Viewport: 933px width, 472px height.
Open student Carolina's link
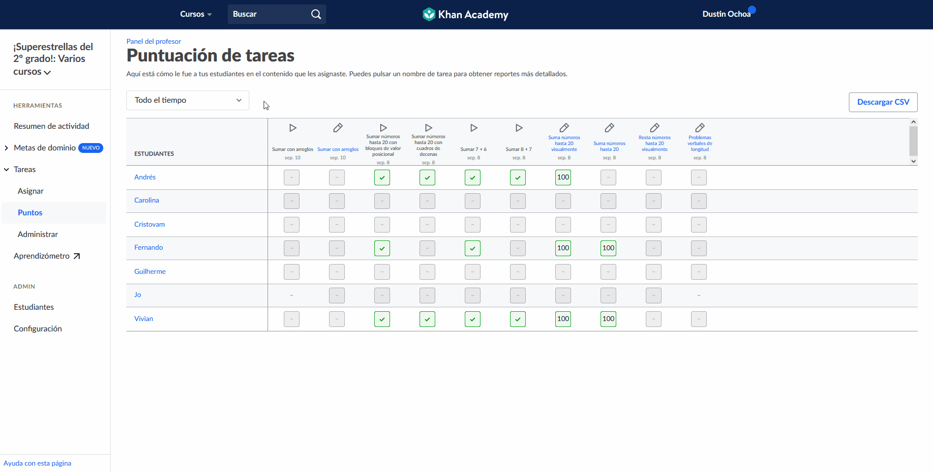click(147, 200)
